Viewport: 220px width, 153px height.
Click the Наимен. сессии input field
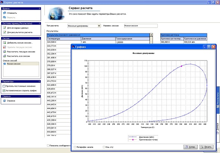[x=141, y=26]
